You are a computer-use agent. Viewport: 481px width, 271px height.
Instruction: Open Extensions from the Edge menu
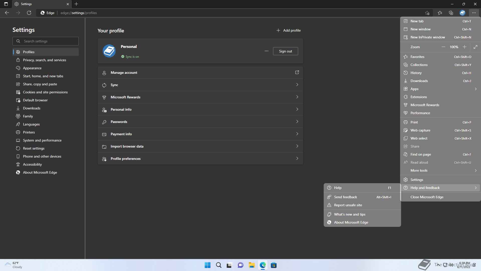click(440, 97)
